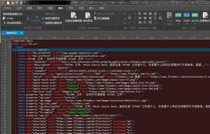Switch to the 高级 ribbon tab
The width and height of the screenshot is (210, 134).
point(102,8)
